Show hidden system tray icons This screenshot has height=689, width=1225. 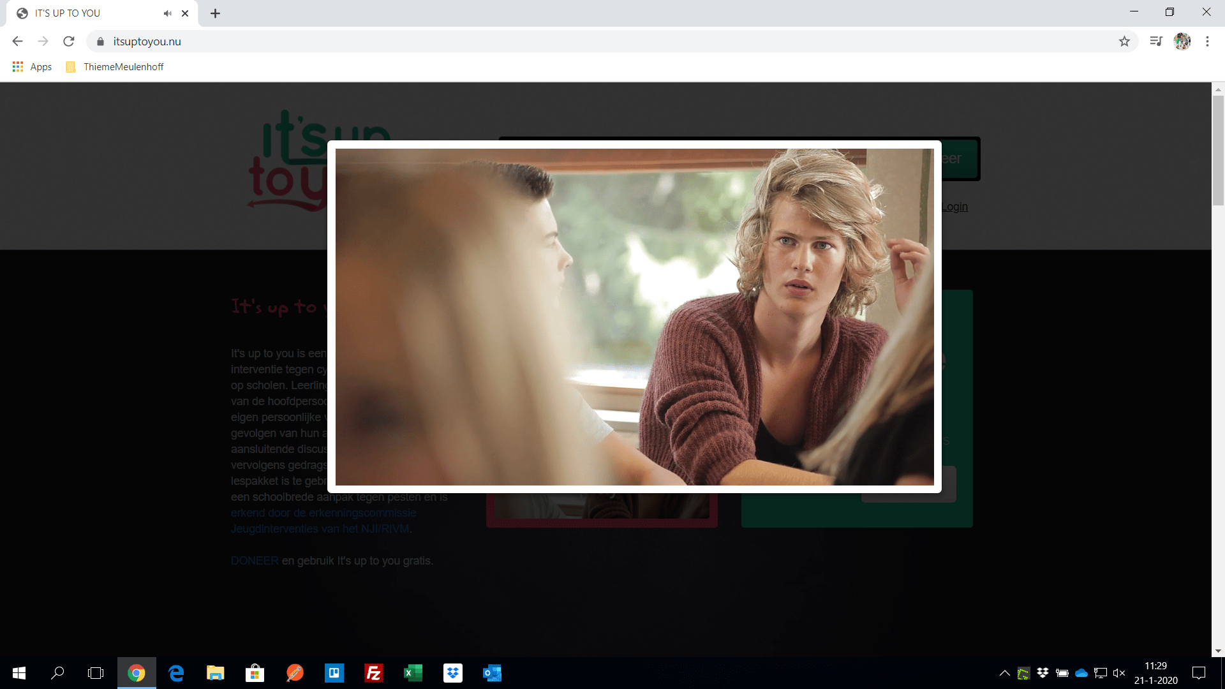[x=1004, y=673]
